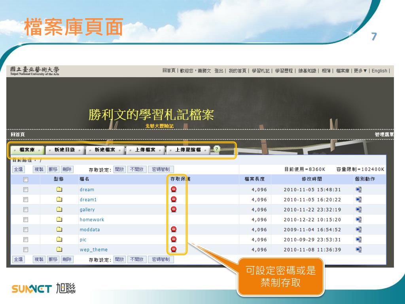Toggle the header select-all checkbox

pos(26,179)
